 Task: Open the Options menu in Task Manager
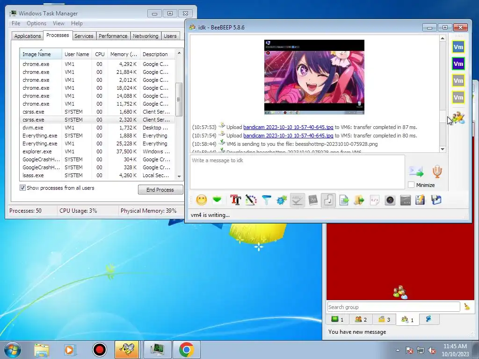(x=36, y=23)
